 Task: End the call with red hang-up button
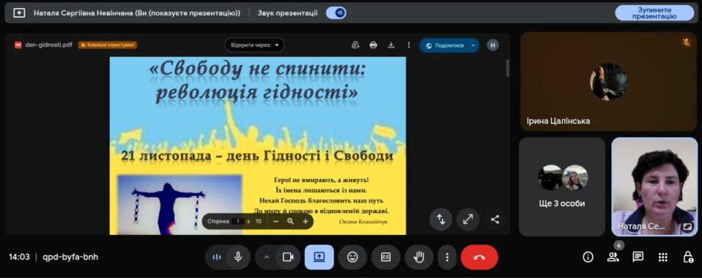479,257
